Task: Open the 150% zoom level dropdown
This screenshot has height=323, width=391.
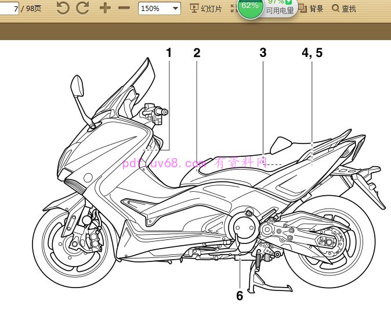Action: pyautogui.click(x=160, y=9)
